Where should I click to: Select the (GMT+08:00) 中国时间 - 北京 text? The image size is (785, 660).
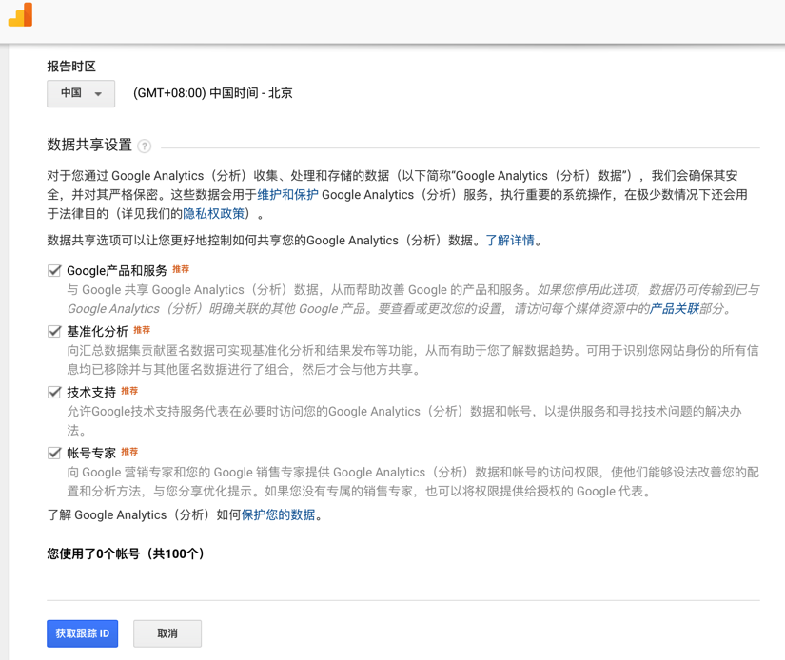(213, 93)
